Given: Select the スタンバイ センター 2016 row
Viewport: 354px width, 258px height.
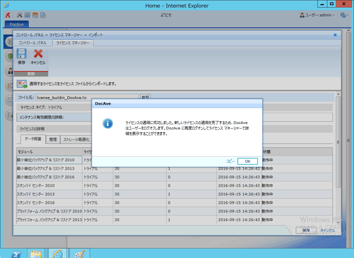Looking at the screenshot, I should point(175,203).
